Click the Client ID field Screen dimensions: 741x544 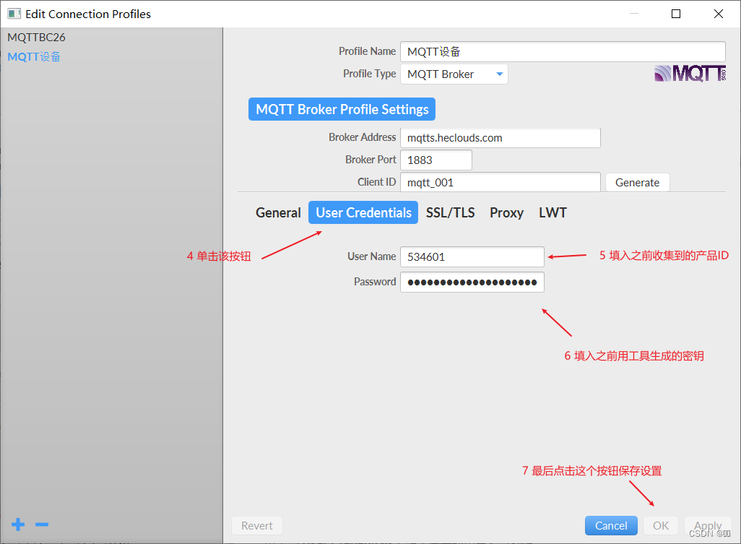(x=500, y=183)
